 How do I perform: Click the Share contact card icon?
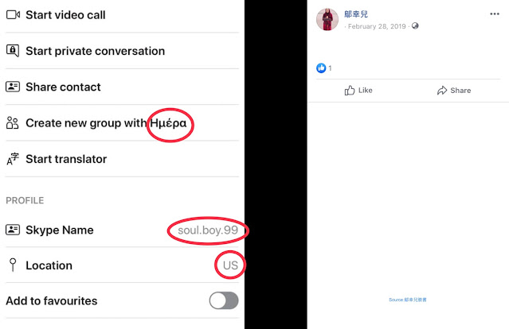13,87
